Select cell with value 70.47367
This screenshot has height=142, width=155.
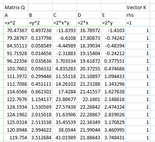point(16,30)
